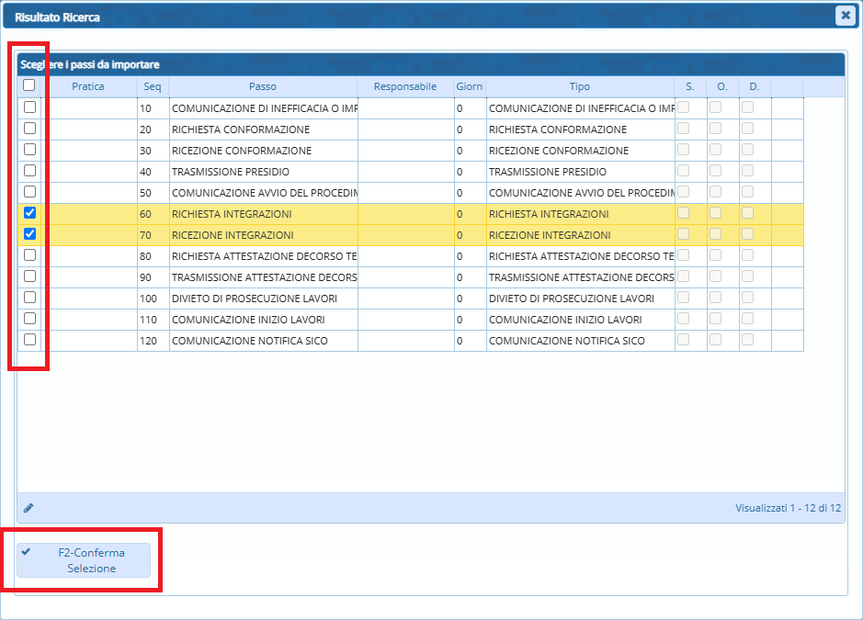Sort by the Passo column header
The image size is (863, 620).
[x=262, y=86]
